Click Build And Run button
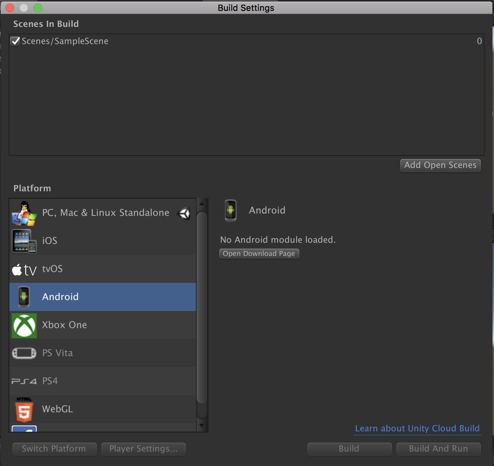 point(439,449)
